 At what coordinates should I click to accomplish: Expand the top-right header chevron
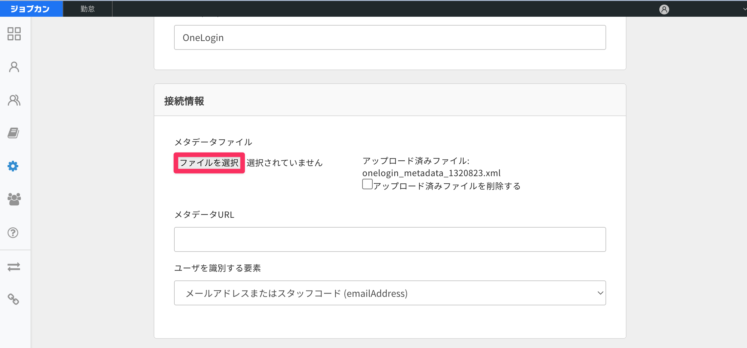tap(744, 9)
